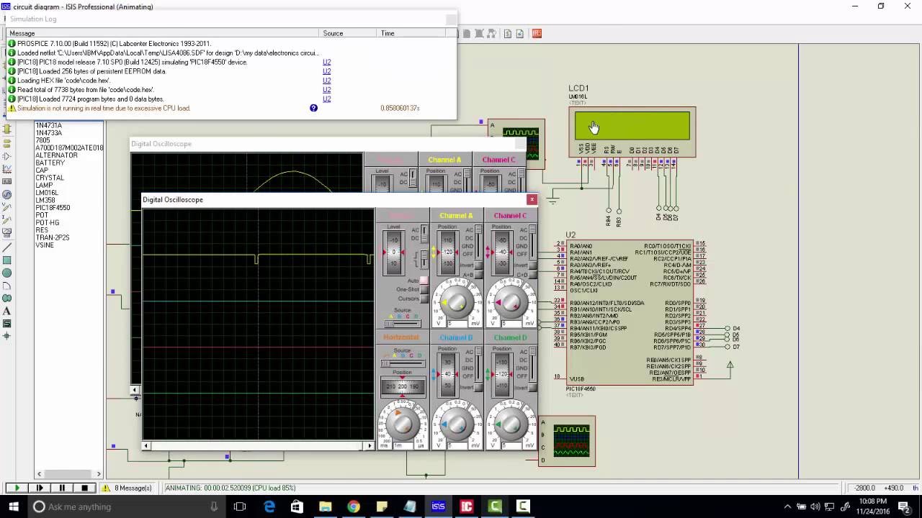
Task: Click the Cortana 'Ask me anything' search box
Action: (127, 506)
